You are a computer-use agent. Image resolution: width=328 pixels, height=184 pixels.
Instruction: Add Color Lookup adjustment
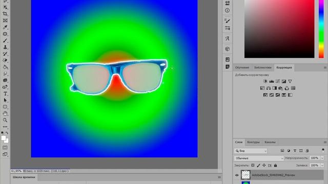tap(293, 88)
